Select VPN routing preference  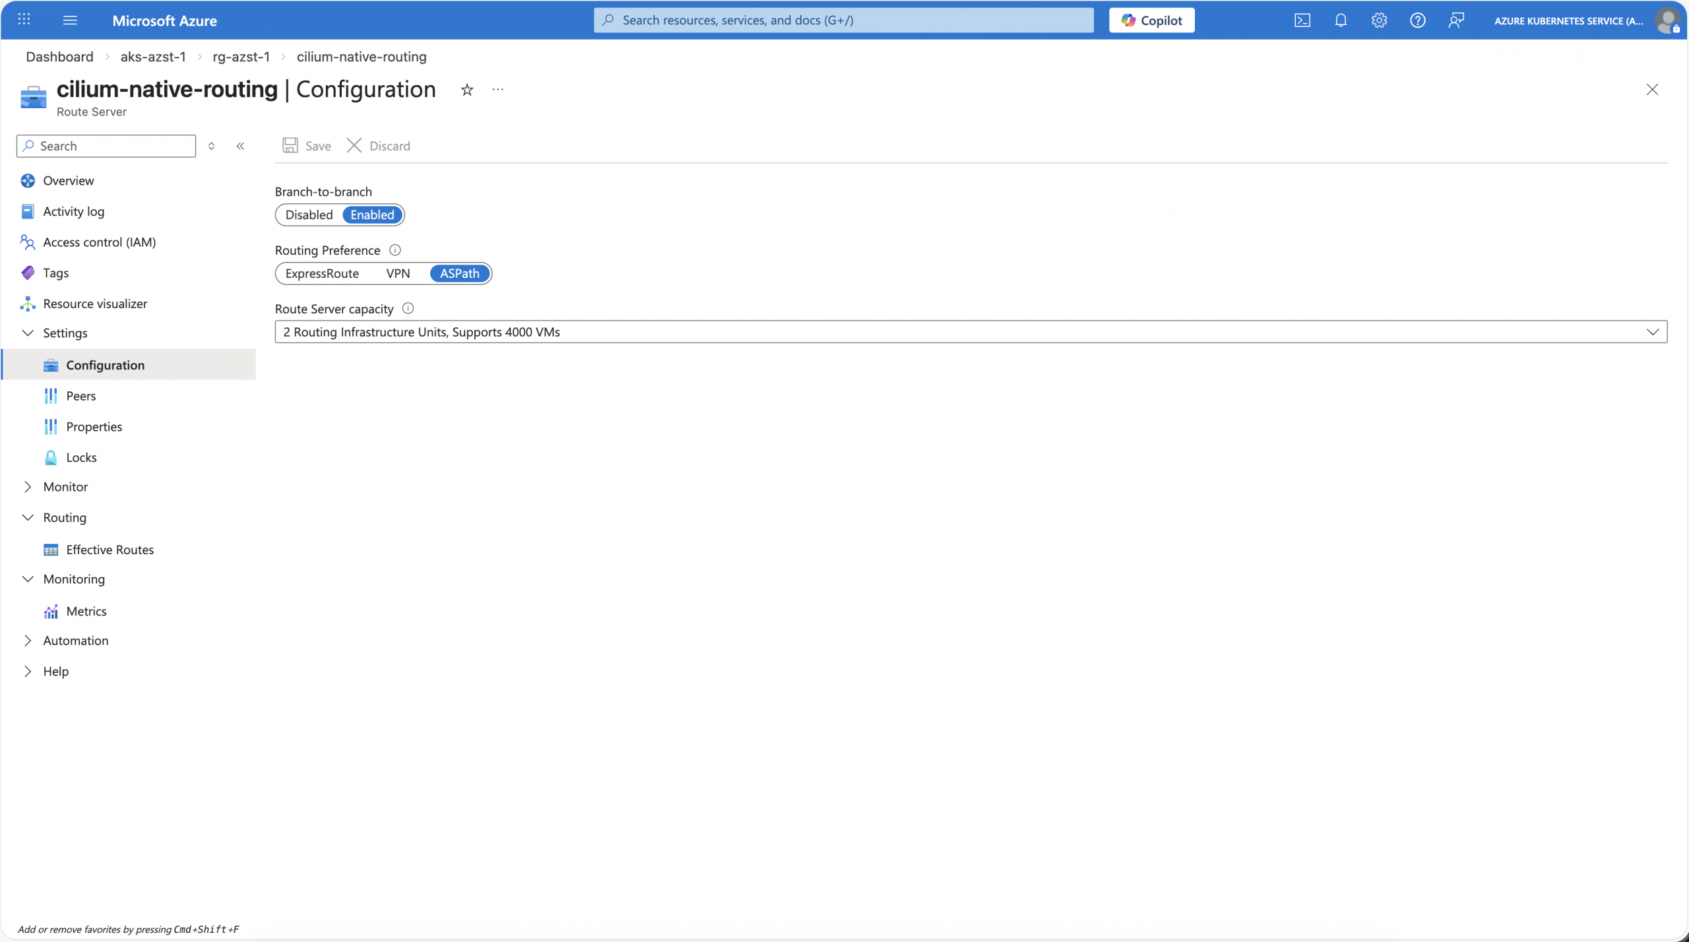[398, 274]
